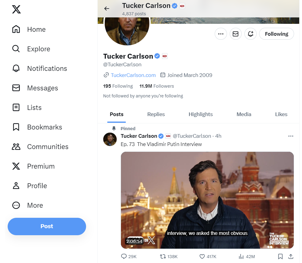Open direct message envelope on profile
This screenshot has width=302, height=263.
pyautogui.click(x=236, y=34)
